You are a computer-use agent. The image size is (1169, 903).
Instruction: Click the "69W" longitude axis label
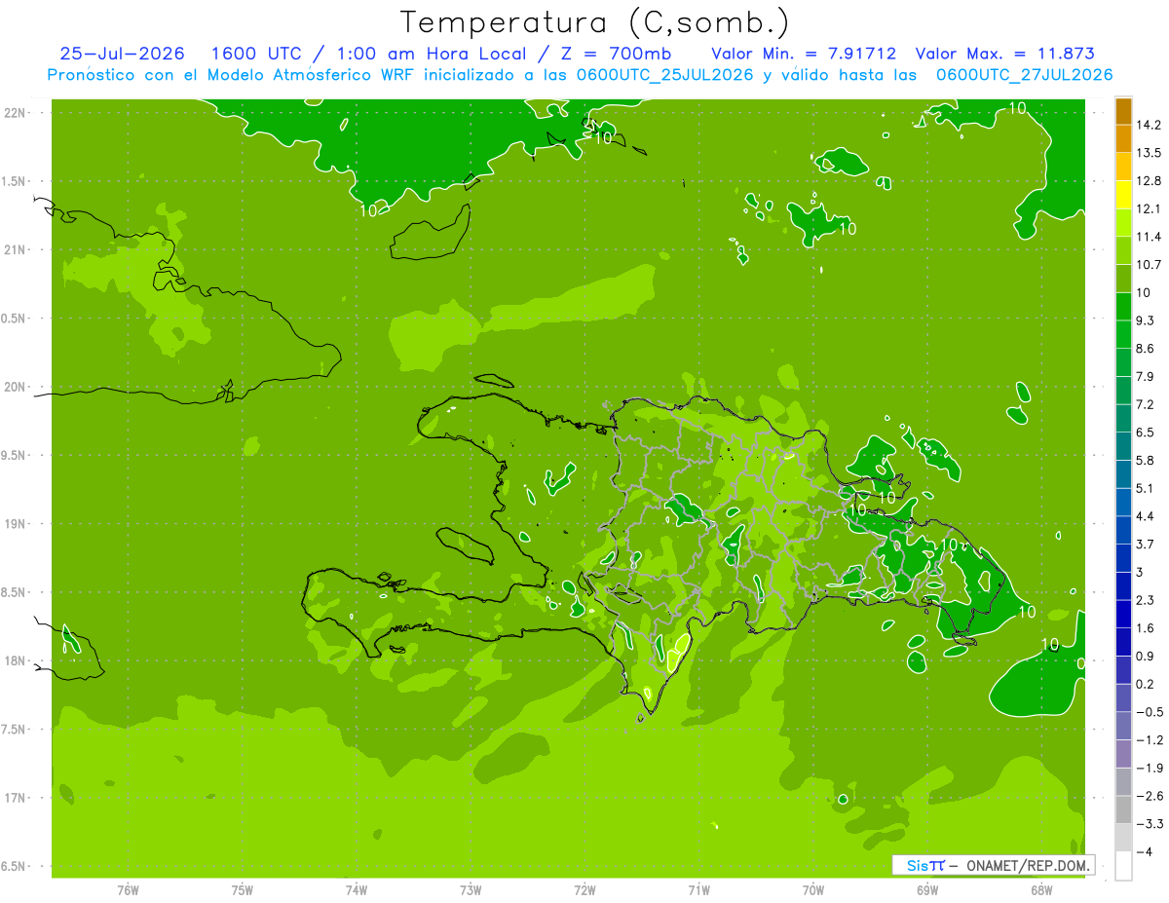pos(927,890)
